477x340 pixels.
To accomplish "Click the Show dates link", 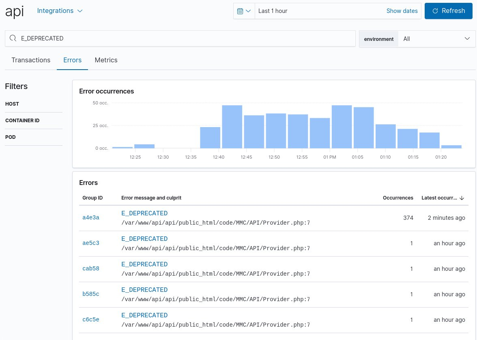I will click(x=402, y=11).
